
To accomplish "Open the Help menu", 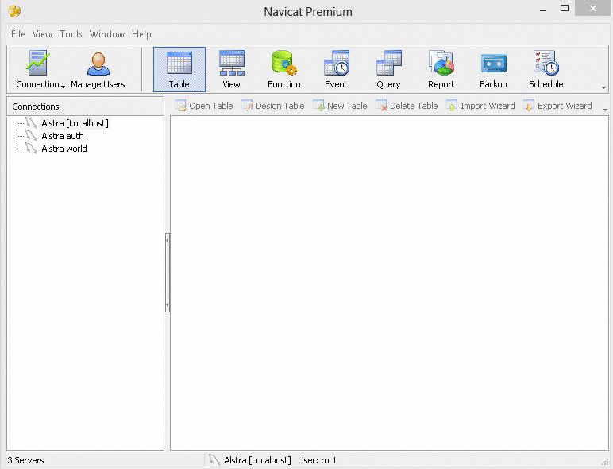I will [141, 34].
